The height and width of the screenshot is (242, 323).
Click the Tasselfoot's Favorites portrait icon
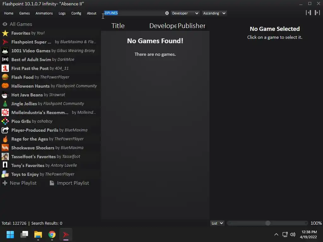click(x=5, y=157)
